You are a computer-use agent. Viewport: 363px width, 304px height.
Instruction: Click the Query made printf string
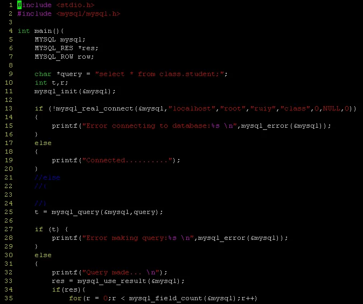tap(121, 273)
